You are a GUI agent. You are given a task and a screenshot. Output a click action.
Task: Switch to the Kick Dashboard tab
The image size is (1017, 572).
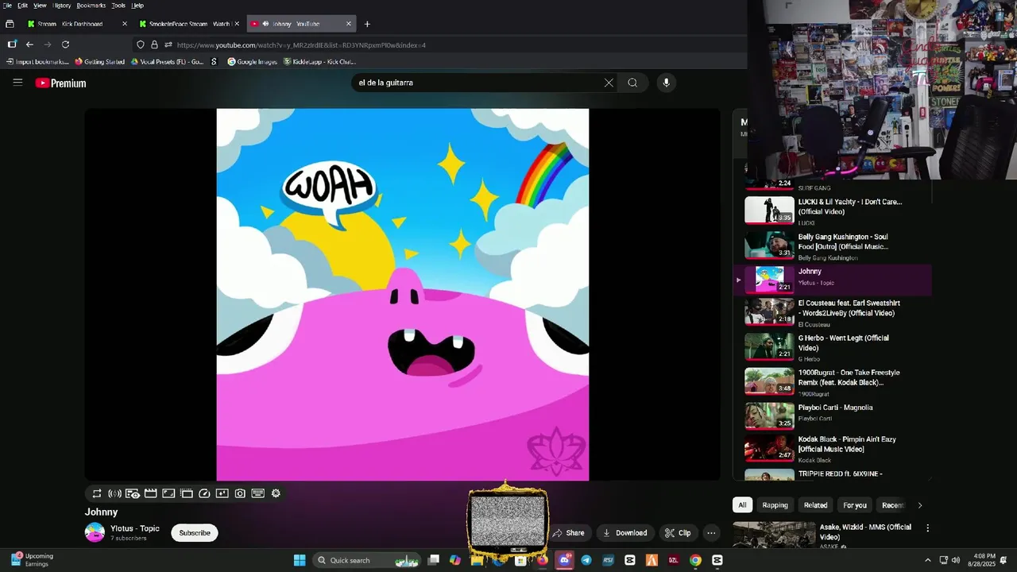(x=75, y=24)
